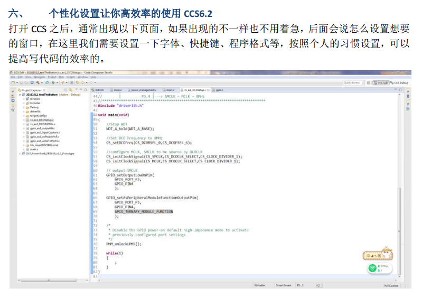Viewport: 422px width, 297px height.
Task: Click the top icon in left sidebar
Action: tap(13, 91)
